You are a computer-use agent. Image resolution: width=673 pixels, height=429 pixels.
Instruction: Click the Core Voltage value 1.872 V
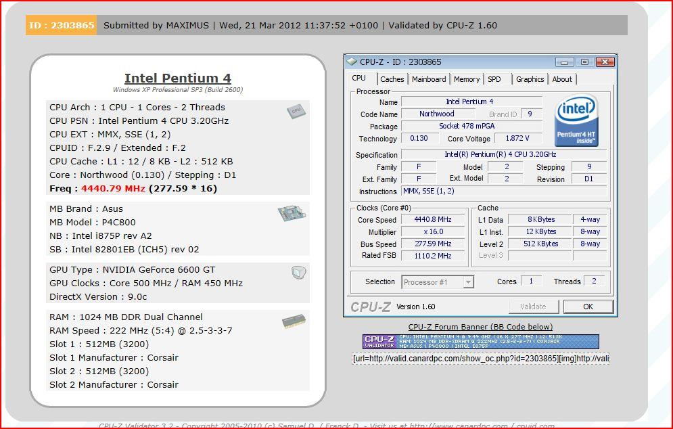tap(519, 138)
